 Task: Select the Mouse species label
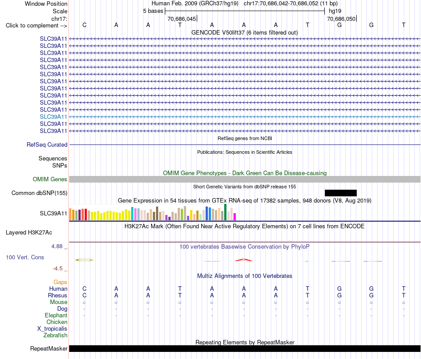tap(58, 302)
